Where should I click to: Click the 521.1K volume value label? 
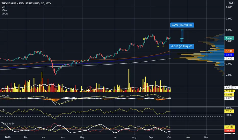(x=230, y=91)
